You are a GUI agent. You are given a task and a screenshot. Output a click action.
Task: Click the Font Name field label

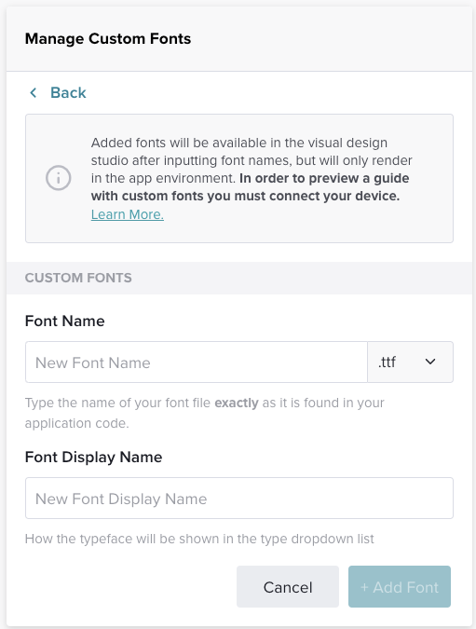click(64, 321)
